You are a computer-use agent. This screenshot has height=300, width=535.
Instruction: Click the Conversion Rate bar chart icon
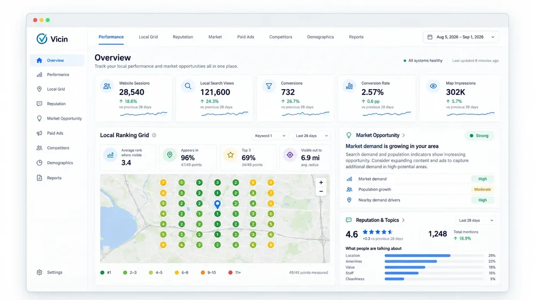[x=349, y=86]
